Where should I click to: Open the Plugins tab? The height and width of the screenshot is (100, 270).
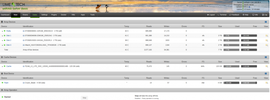[54, 15]
